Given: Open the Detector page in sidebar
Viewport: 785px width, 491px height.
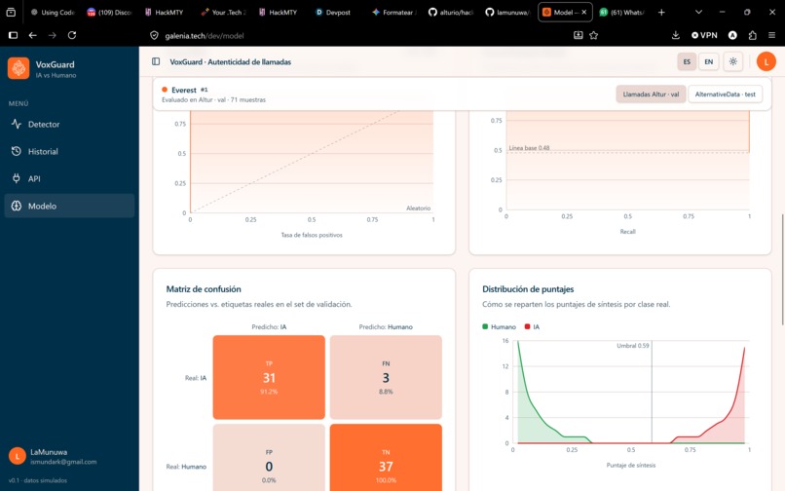Looking at the screenshot, I should (x=69, y=125).
